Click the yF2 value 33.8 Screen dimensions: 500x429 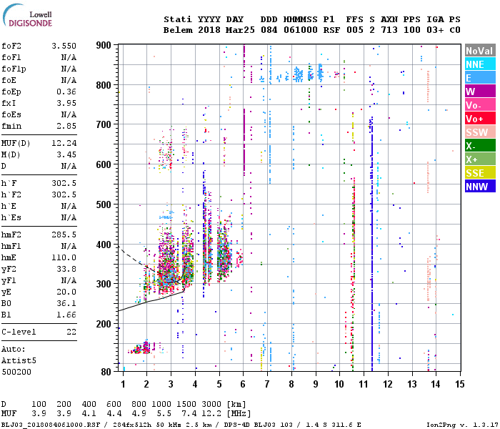[66, 269]
